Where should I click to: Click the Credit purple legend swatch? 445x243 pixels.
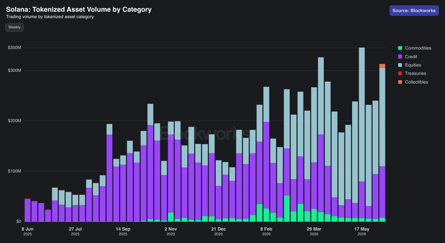click(400, 56)
